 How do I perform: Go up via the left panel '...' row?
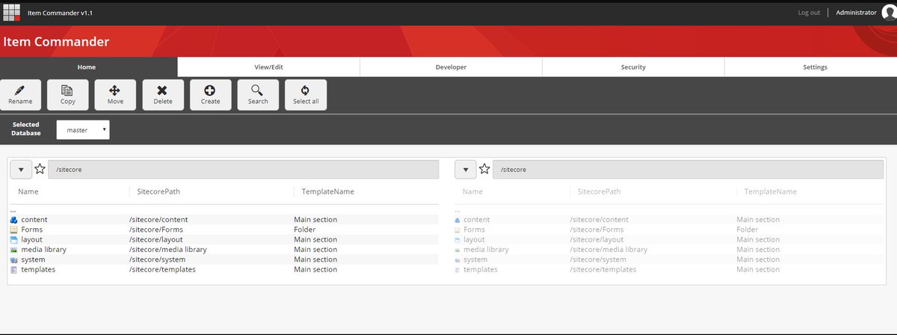(x=13, y=210)
